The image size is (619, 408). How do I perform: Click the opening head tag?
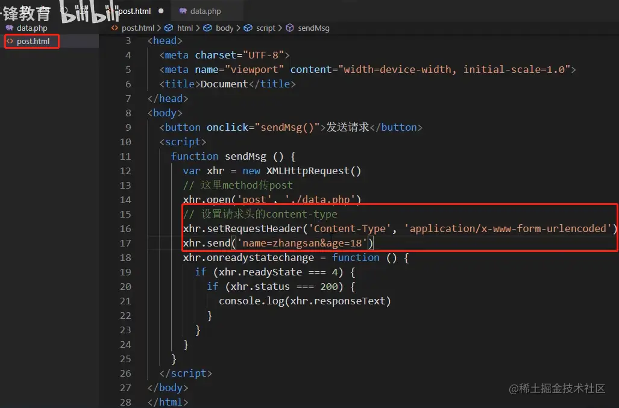pyautogui.click(x=165, y=40)
